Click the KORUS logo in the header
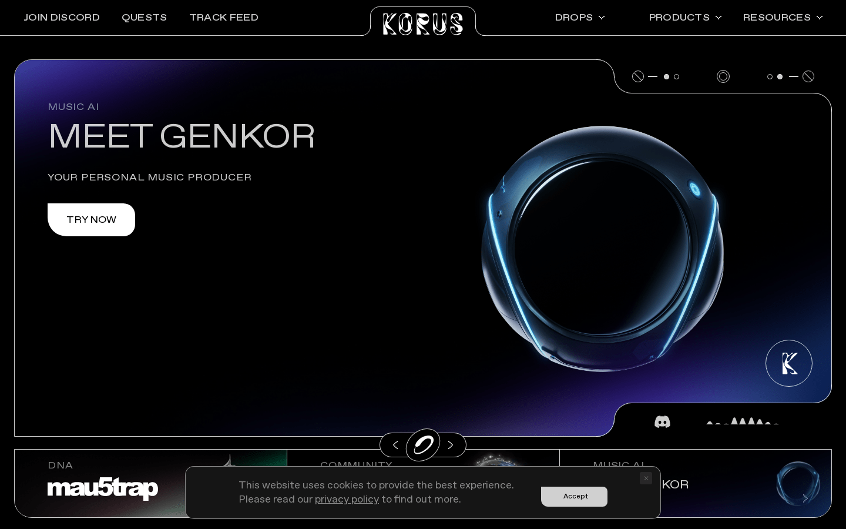The image size is (846, 529). 423,24
